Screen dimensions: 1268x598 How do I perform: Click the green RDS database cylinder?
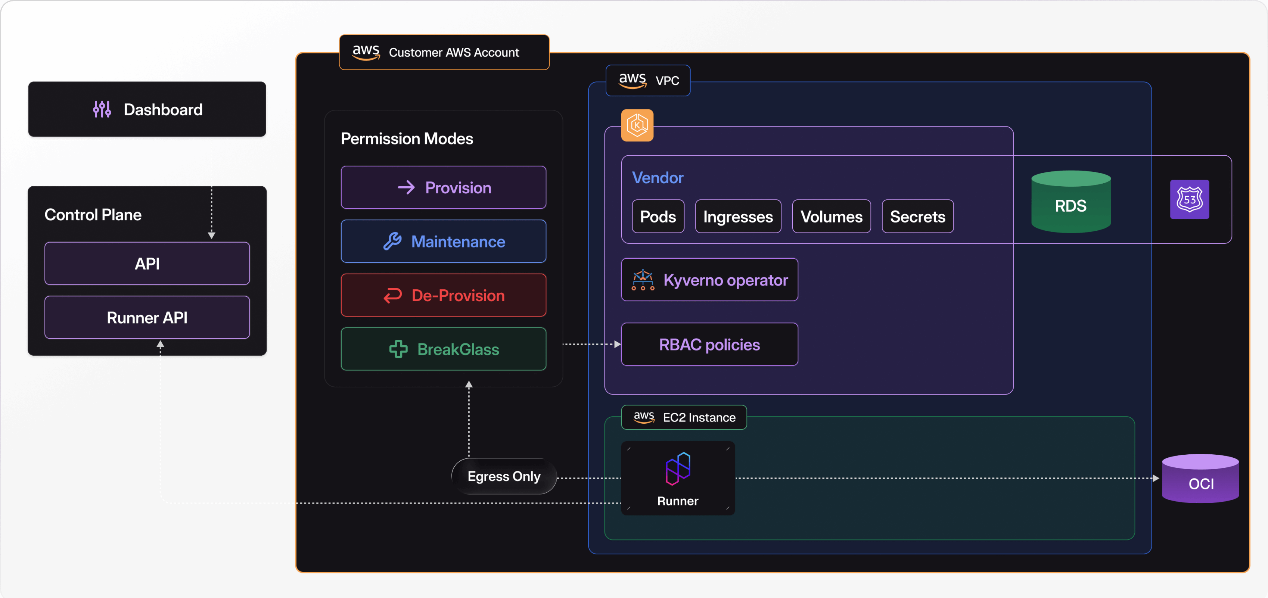1070,202
